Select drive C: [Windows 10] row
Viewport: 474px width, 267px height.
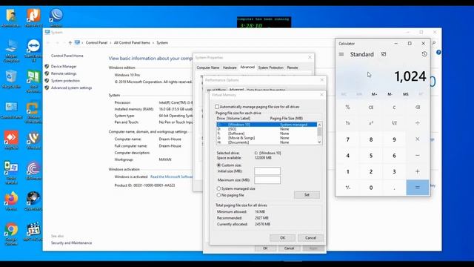click(267, 125)
